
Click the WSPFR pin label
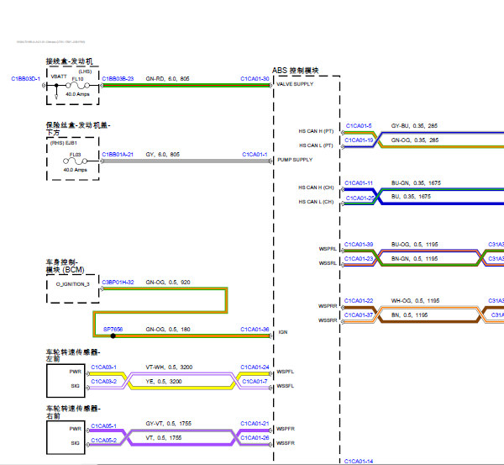pyautogui.click(x=286, y=429)
